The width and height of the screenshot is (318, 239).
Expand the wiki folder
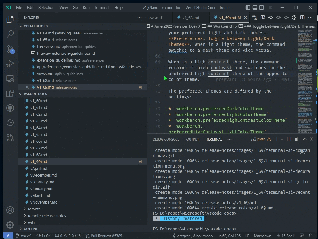pyautogui.click(x=82, y=222)
